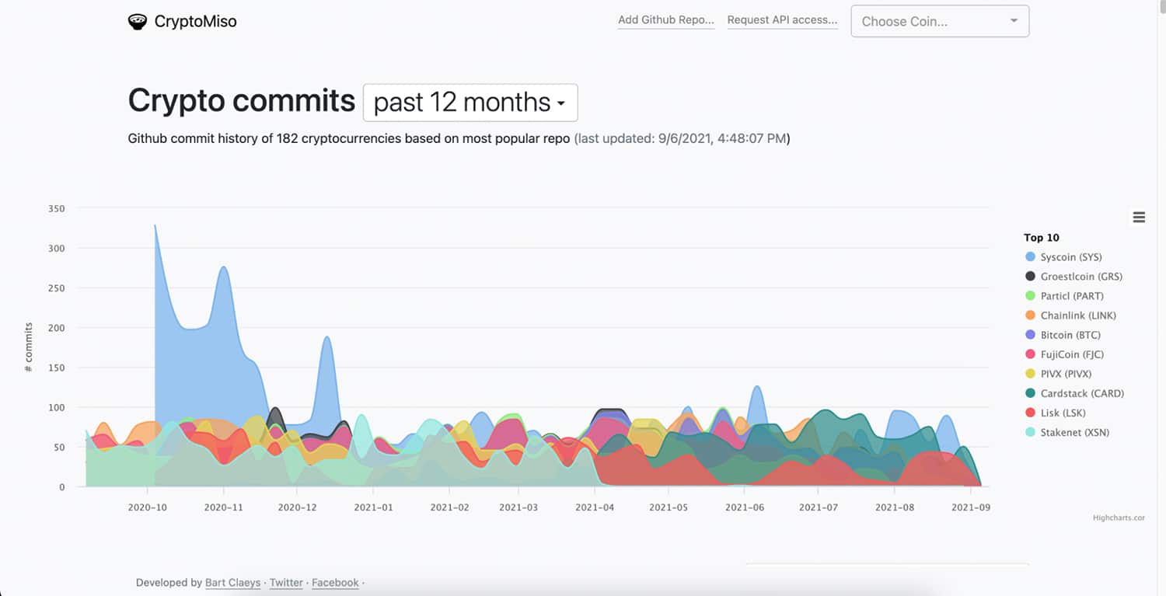Click the 2021-05 x-axis label
Viewport: 1166px width, 596px height.
[x=669, y=507]
